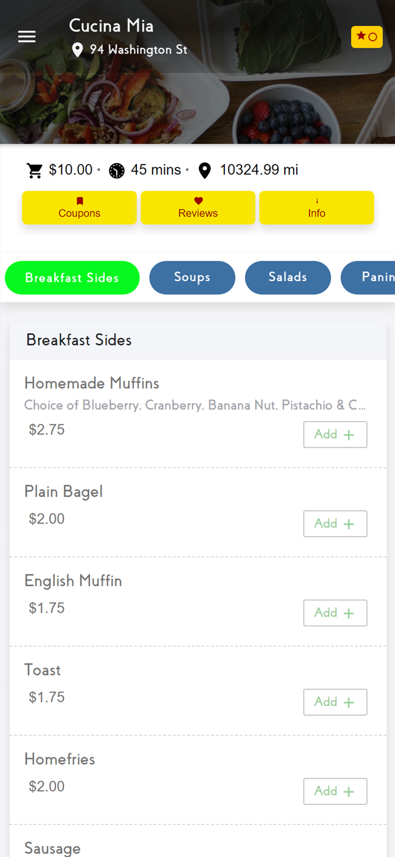Add Toast to the order

pyautogui.click(x=335, y=702)
